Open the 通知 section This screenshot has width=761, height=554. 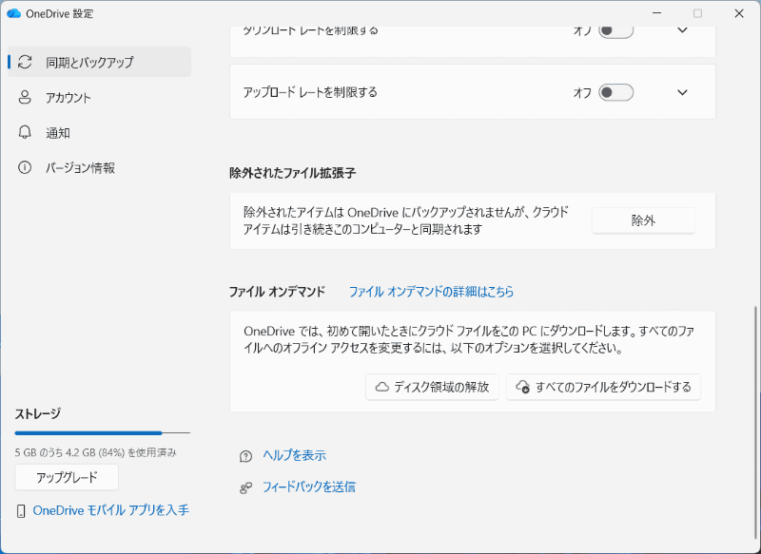[x=100, y=132]
